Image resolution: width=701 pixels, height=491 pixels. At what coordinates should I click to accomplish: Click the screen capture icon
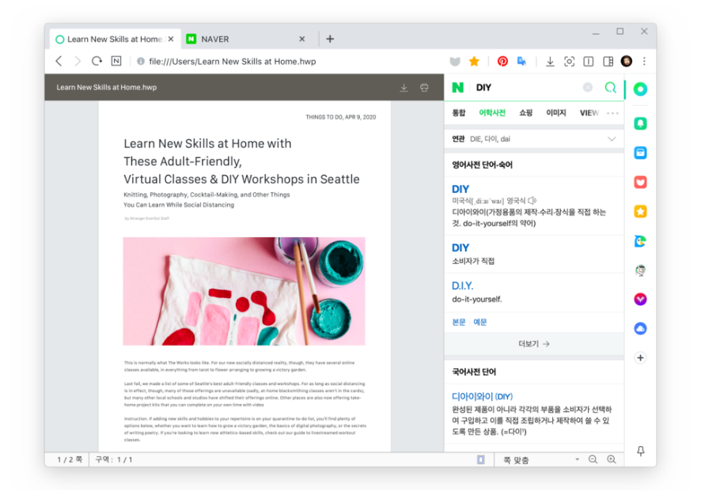(569, 61)
